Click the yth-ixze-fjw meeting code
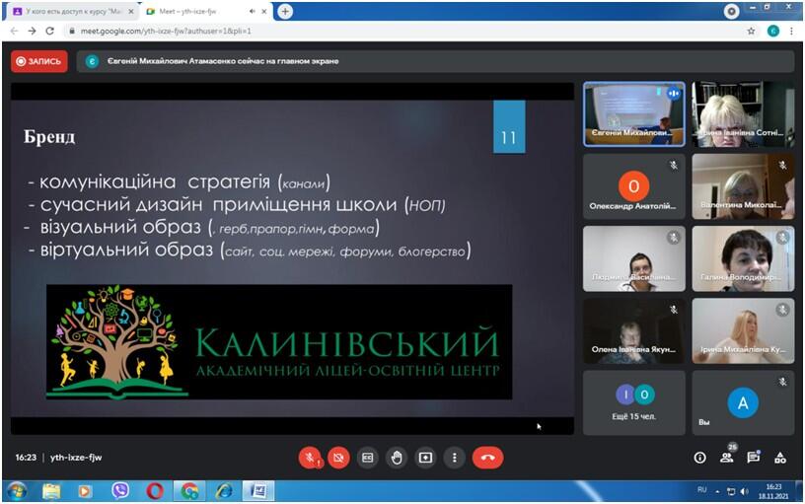The height and width of the screenshot is (504, 805). click(x=76, y=458)
